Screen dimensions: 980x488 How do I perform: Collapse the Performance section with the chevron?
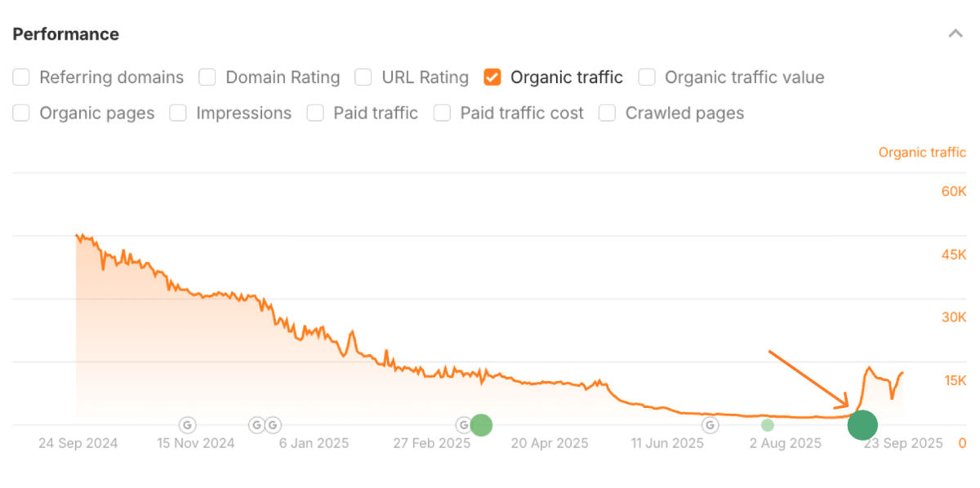(x=955, y=34)
